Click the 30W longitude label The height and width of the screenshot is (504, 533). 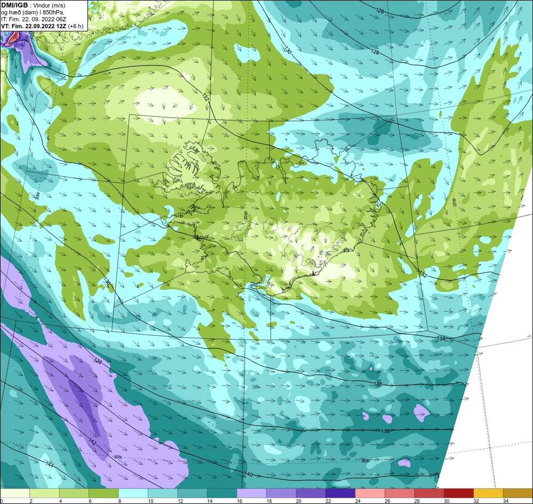pos(37,196)
